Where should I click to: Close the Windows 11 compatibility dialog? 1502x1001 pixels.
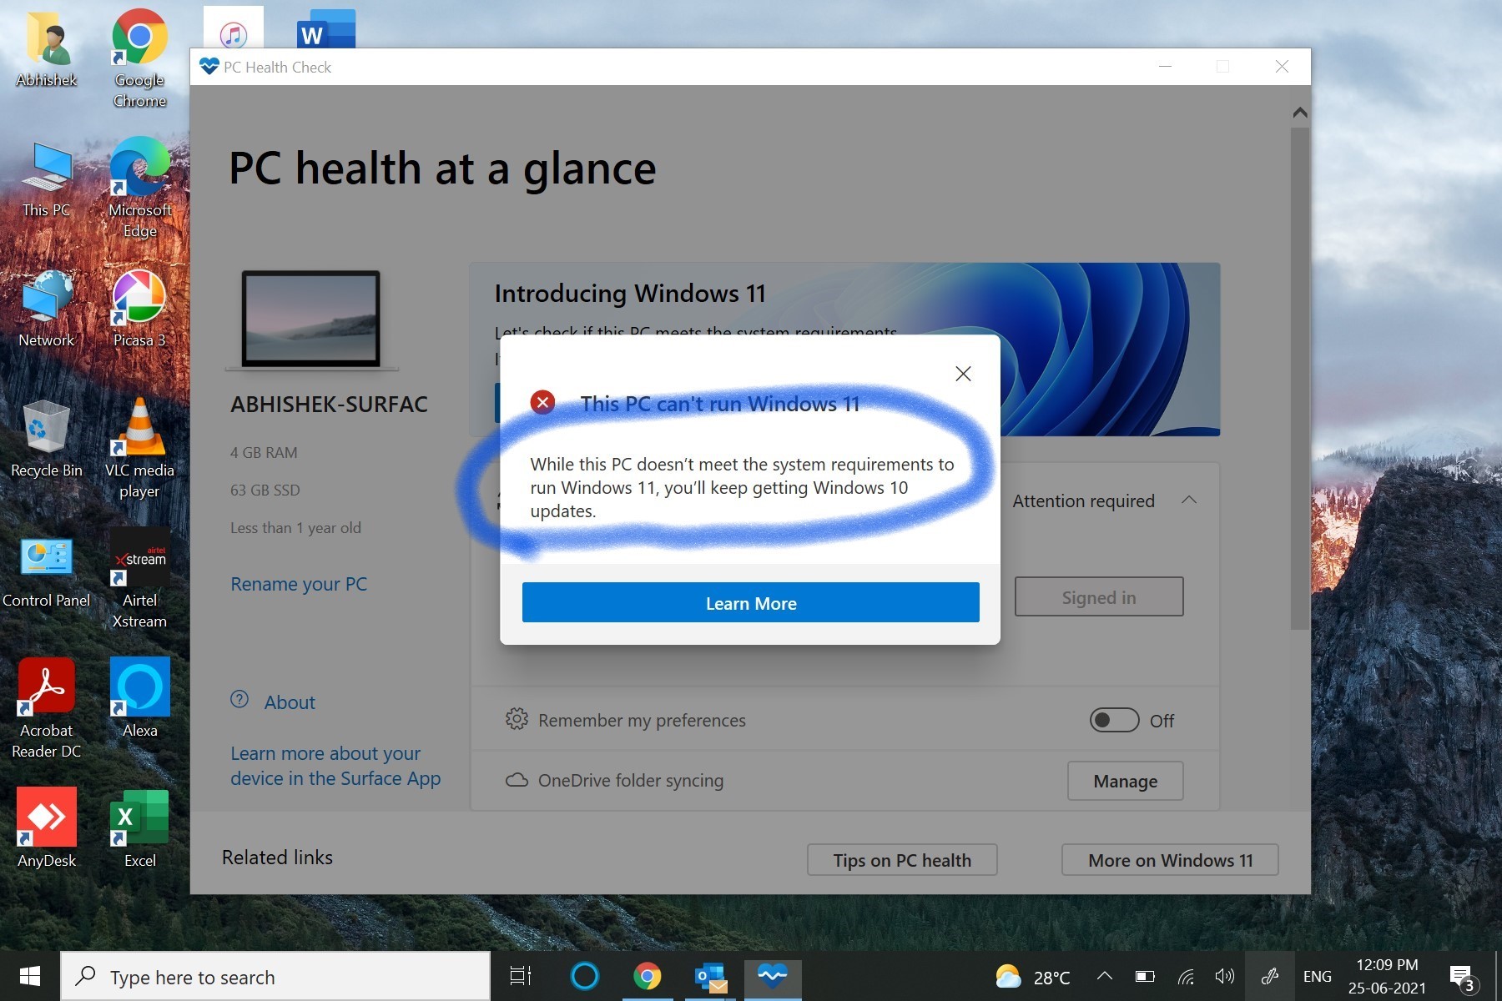point(963,374)
